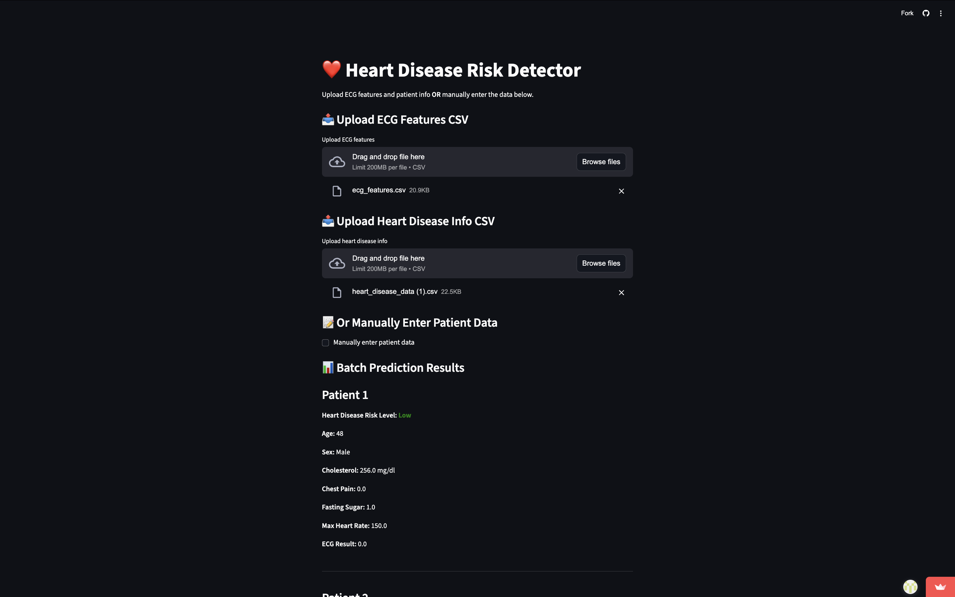This screenshot has width=955, height=597.
Task: Enable the Manually enter patient data checkbox
Action: coord(325,342)
